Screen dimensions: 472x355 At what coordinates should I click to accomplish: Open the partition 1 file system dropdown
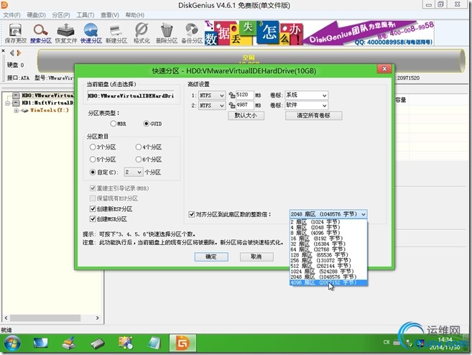click(222, 96)
